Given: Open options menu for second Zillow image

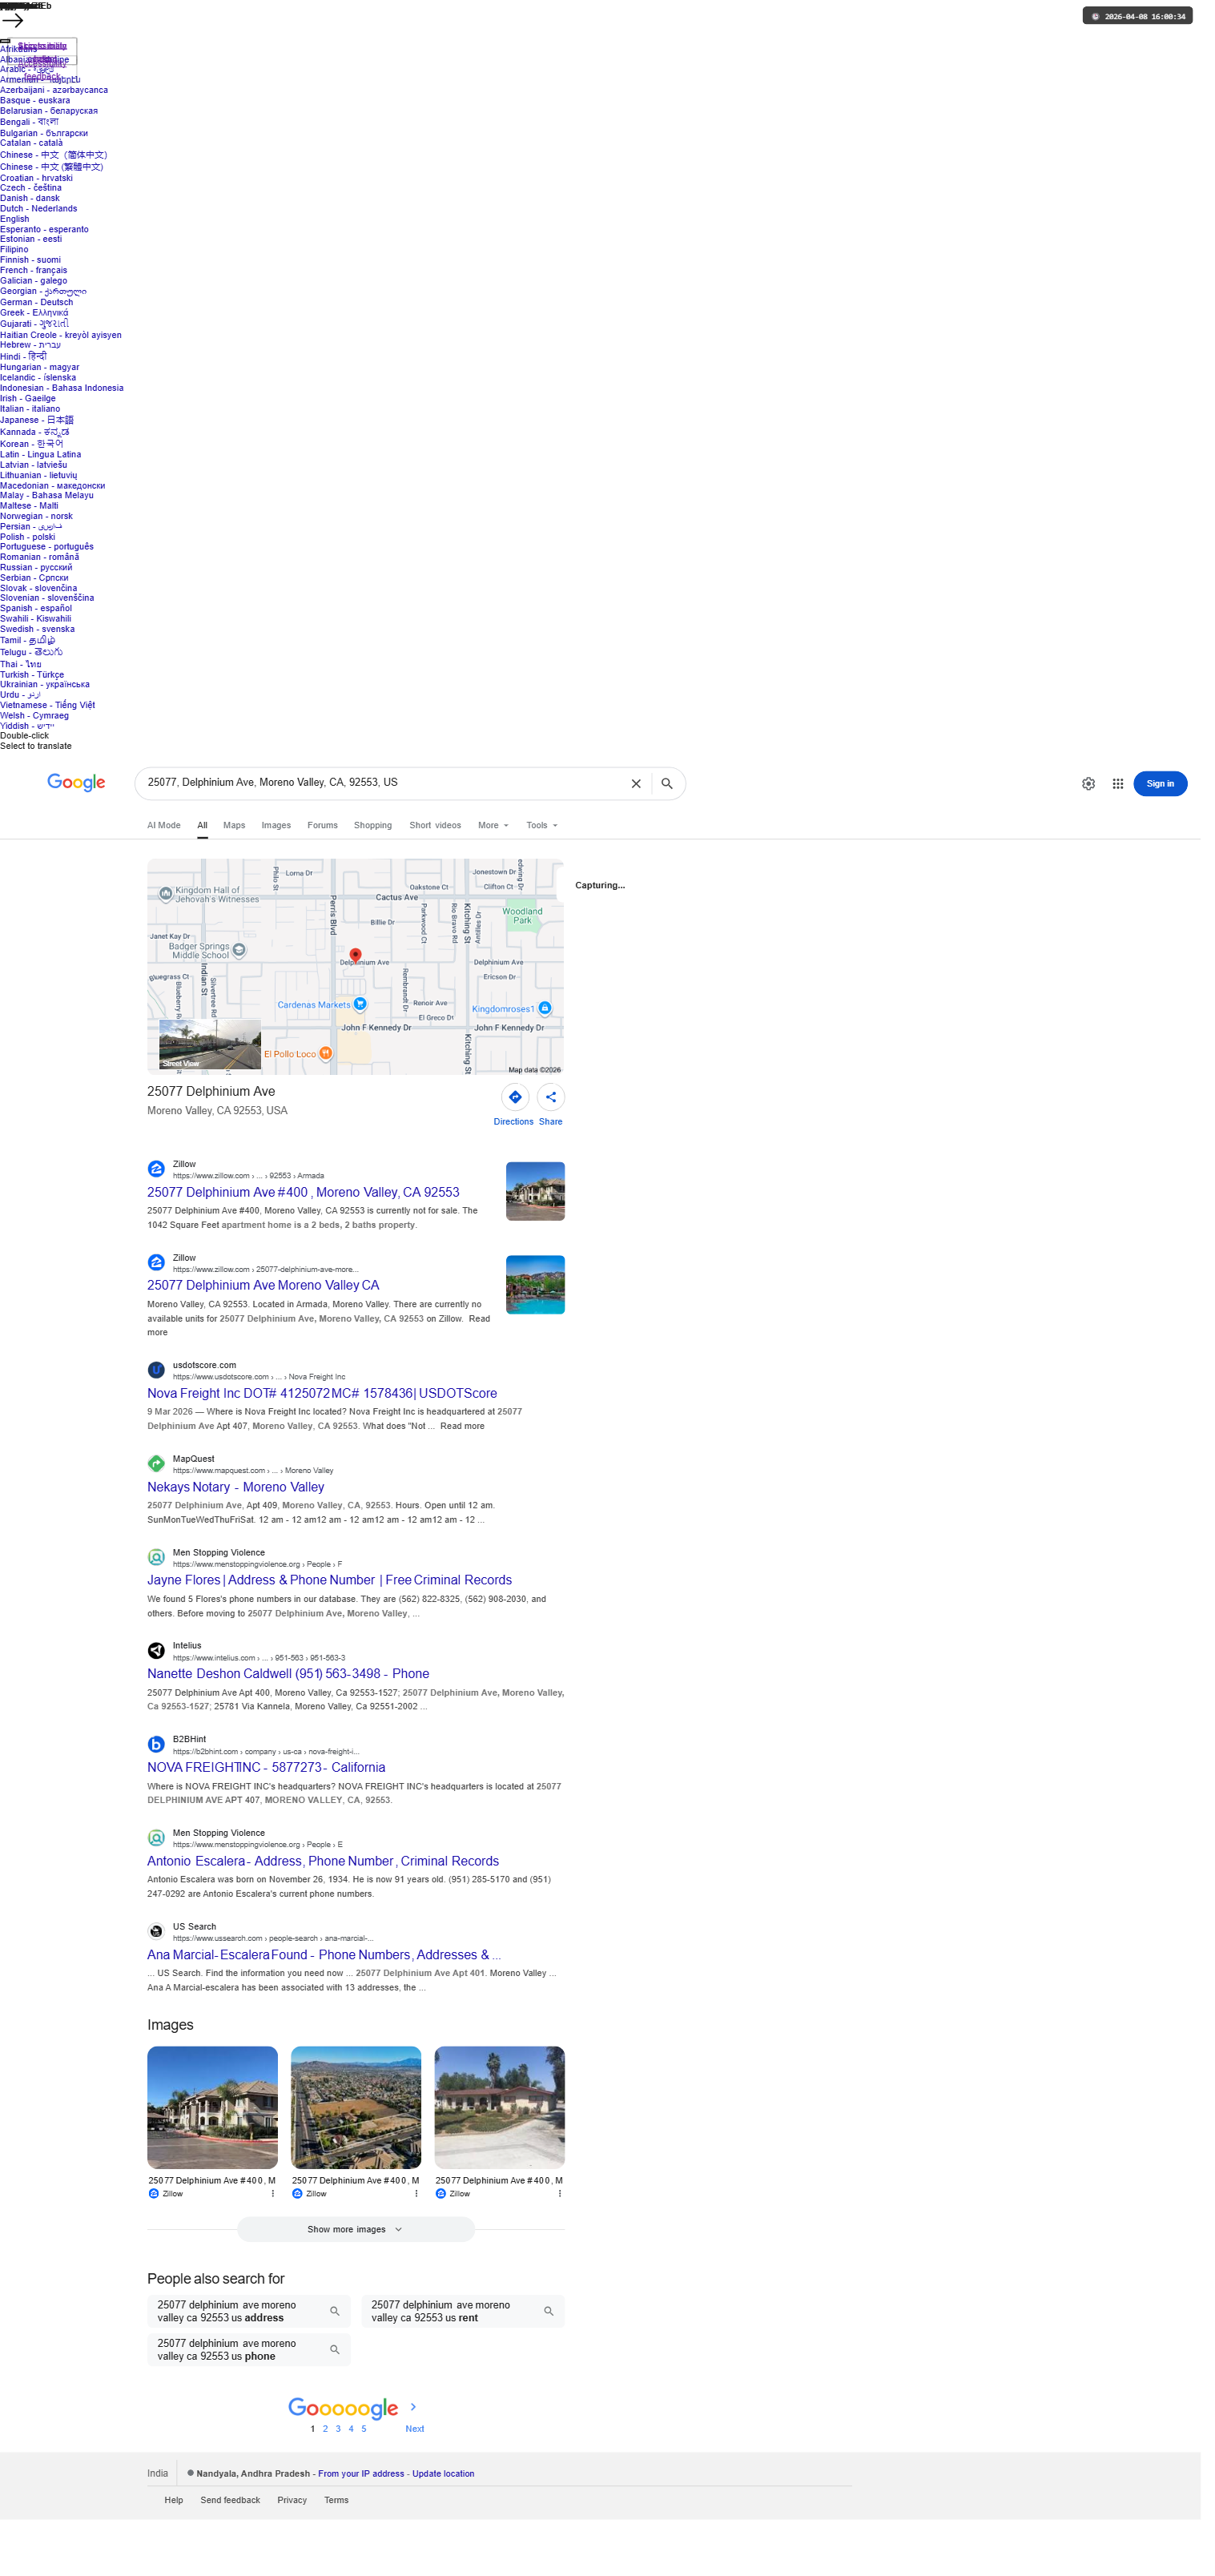Looking at the screenshot, I should [416, 2193].
